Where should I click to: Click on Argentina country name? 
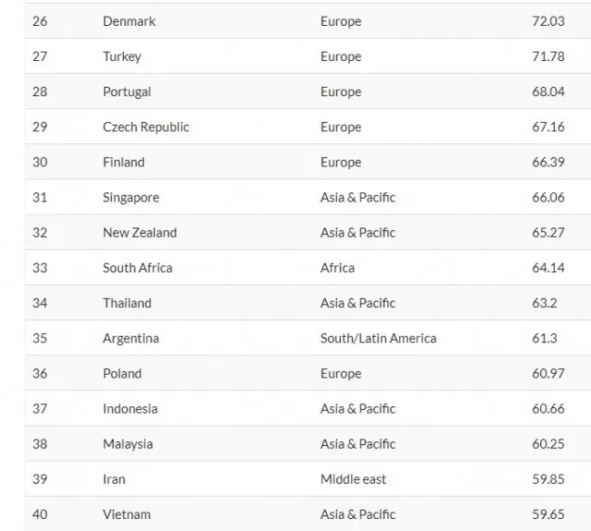click(131, 338)
